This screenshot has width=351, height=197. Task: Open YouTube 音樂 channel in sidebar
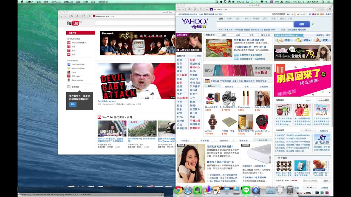click(x=71, y=47)
